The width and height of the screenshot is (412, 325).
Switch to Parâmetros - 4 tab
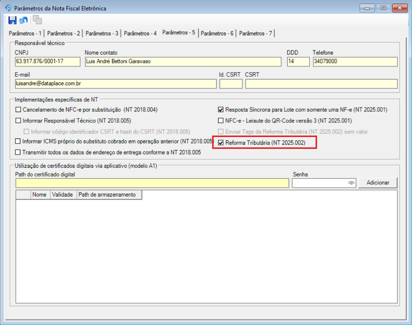coord(140,33)
